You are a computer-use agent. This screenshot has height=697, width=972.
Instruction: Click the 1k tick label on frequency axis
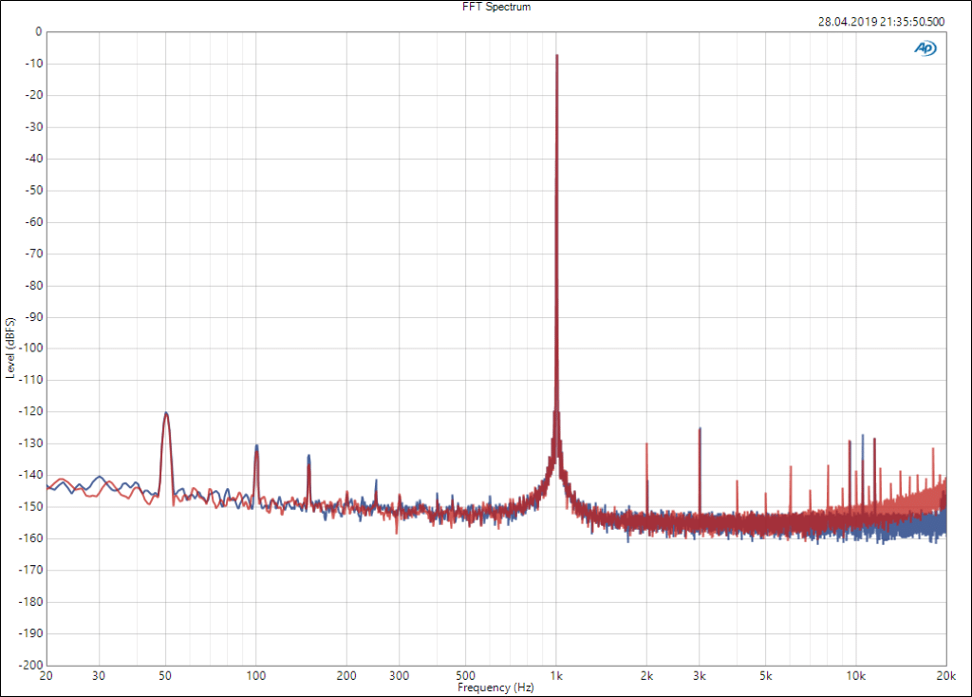[x=556, y=675]
